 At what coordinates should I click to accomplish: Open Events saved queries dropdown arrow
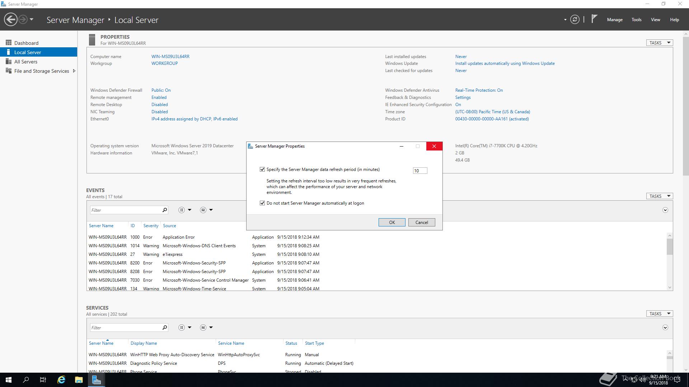click(211, 210)
